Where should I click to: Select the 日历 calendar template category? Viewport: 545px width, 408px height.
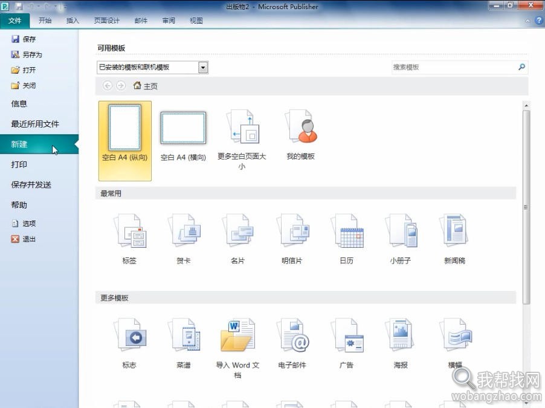pyautogui.click(x=347, y=231)
